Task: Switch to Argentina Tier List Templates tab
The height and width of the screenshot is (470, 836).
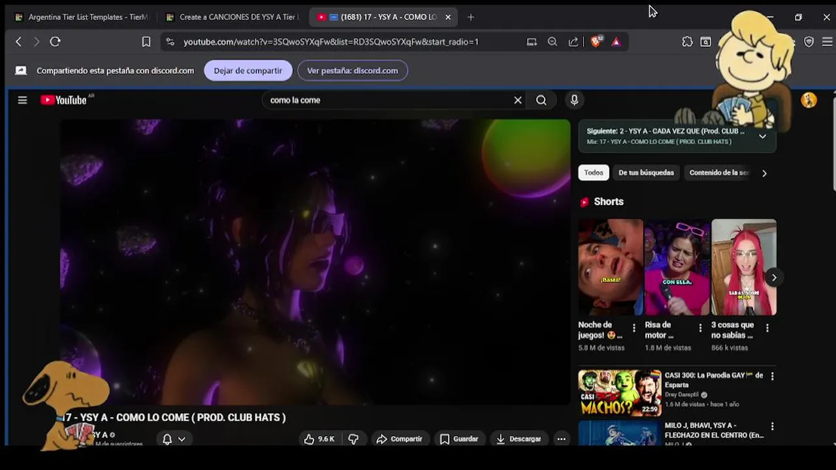Action: (x=82, y=17)
